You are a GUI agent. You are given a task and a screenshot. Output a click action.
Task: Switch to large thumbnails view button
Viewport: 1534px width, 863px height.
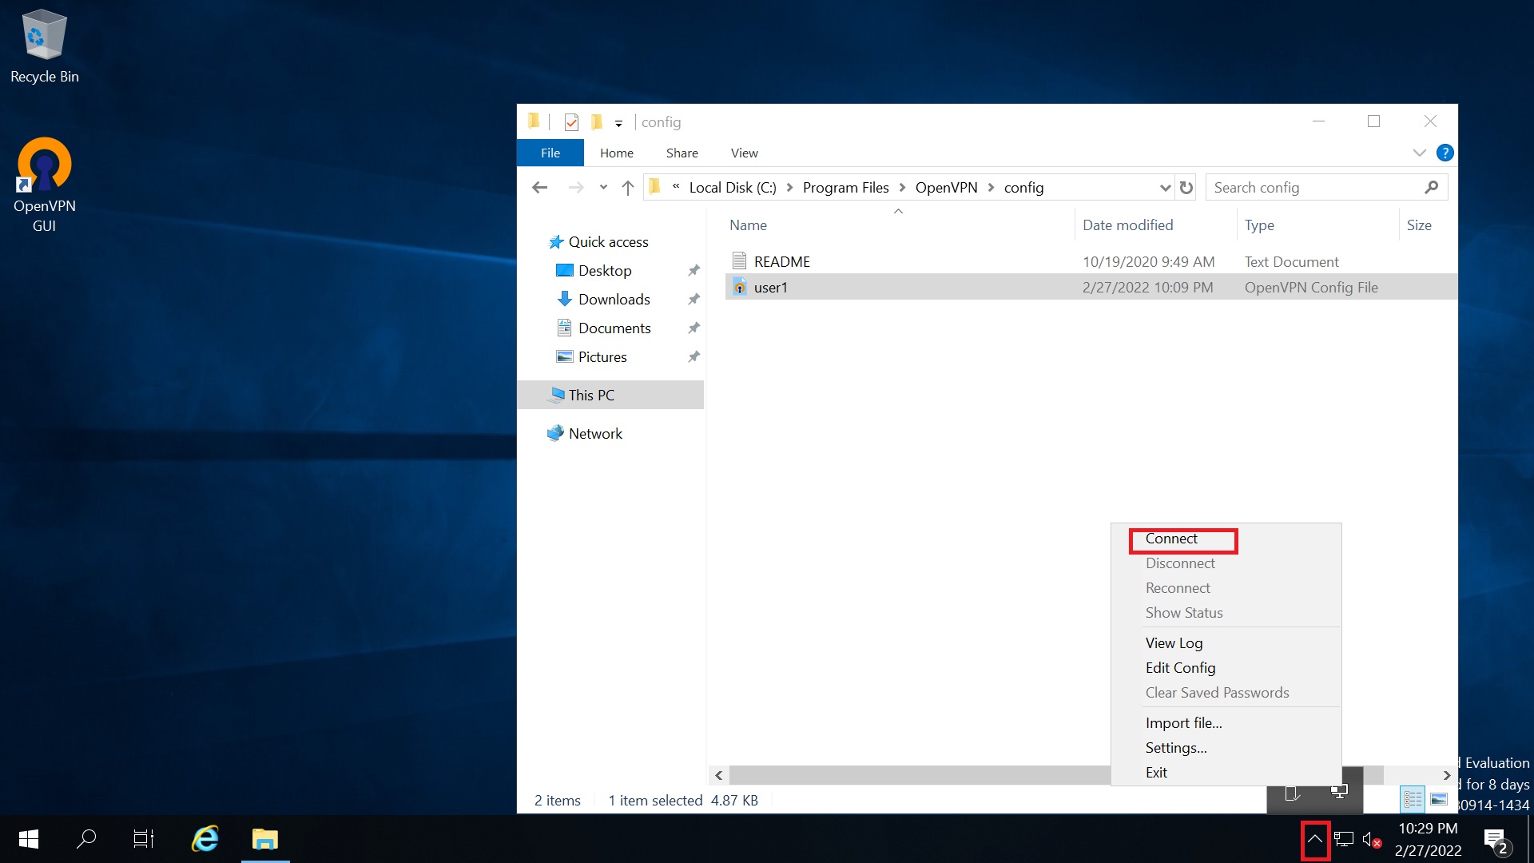point(1439,799)
